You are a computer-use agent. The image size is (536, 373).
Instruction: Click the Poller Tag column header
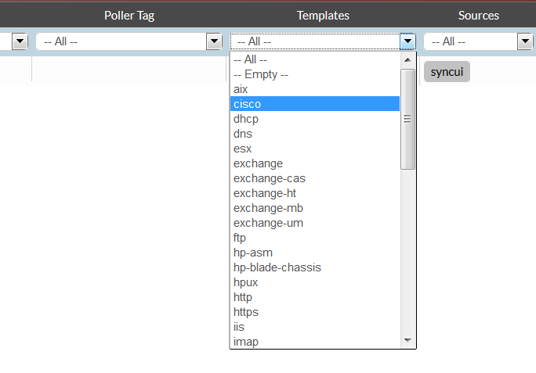point(129,16)
